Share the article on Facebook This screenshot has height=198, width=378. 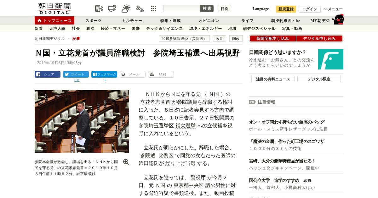coord(48,74)
